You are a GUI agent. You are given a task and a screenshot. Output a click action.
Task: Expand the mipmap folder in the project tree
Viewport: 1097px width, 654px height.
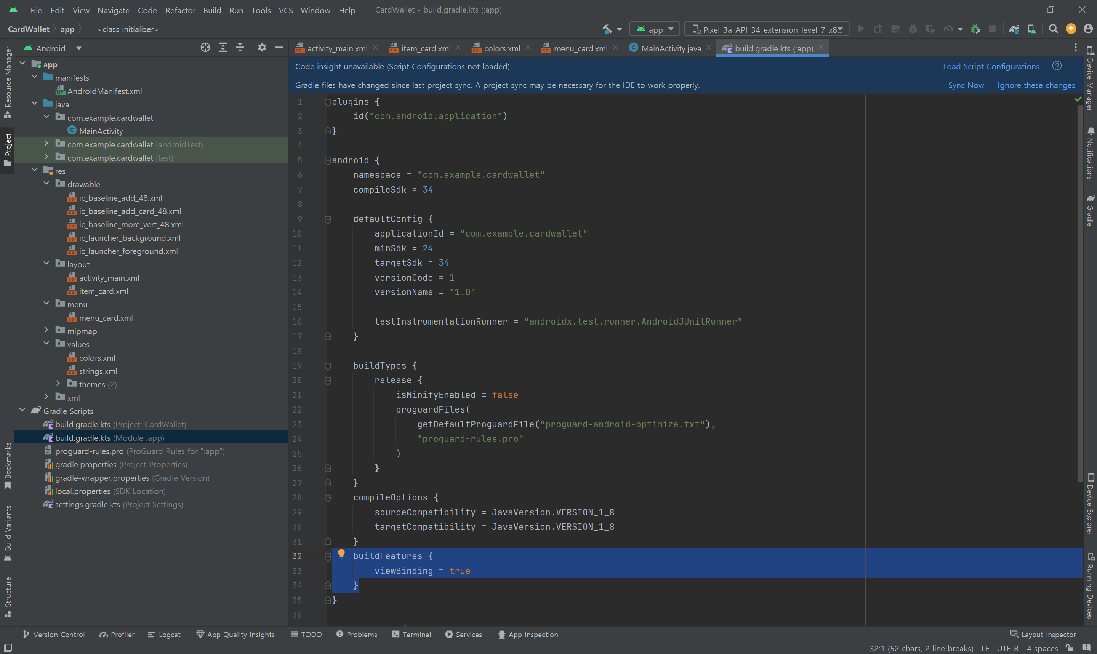point(46,330)
